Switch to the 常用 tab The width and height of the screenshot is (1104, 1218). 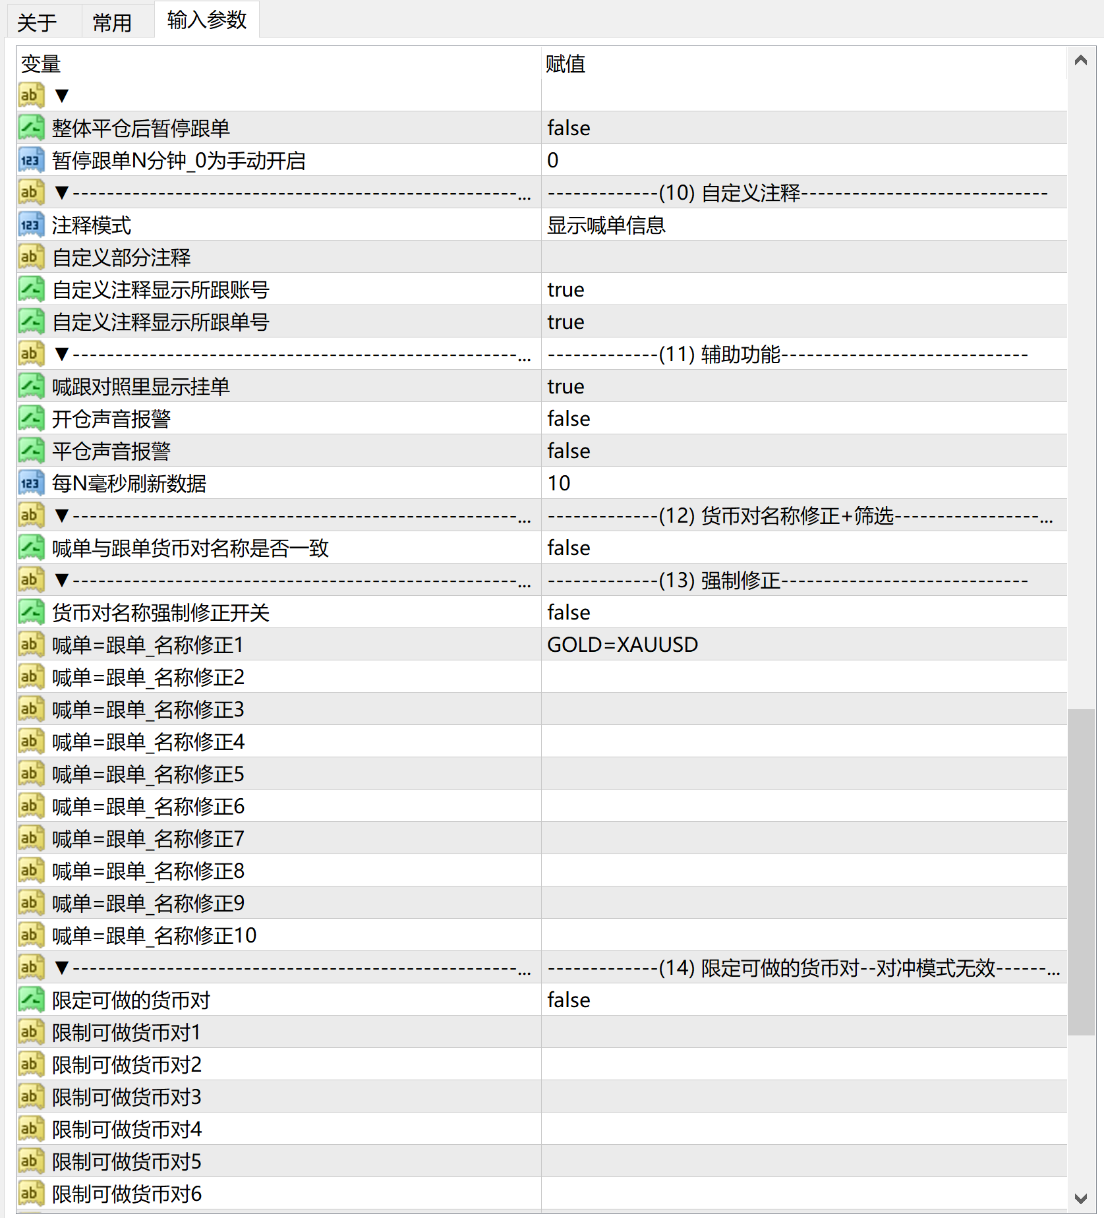coord(112,20)
